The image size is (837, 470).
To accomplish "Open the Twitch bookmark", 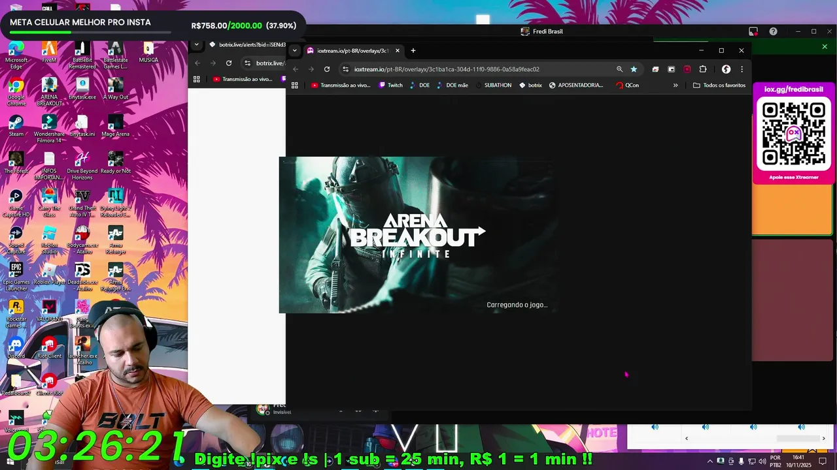I will (x=391, y=86).
